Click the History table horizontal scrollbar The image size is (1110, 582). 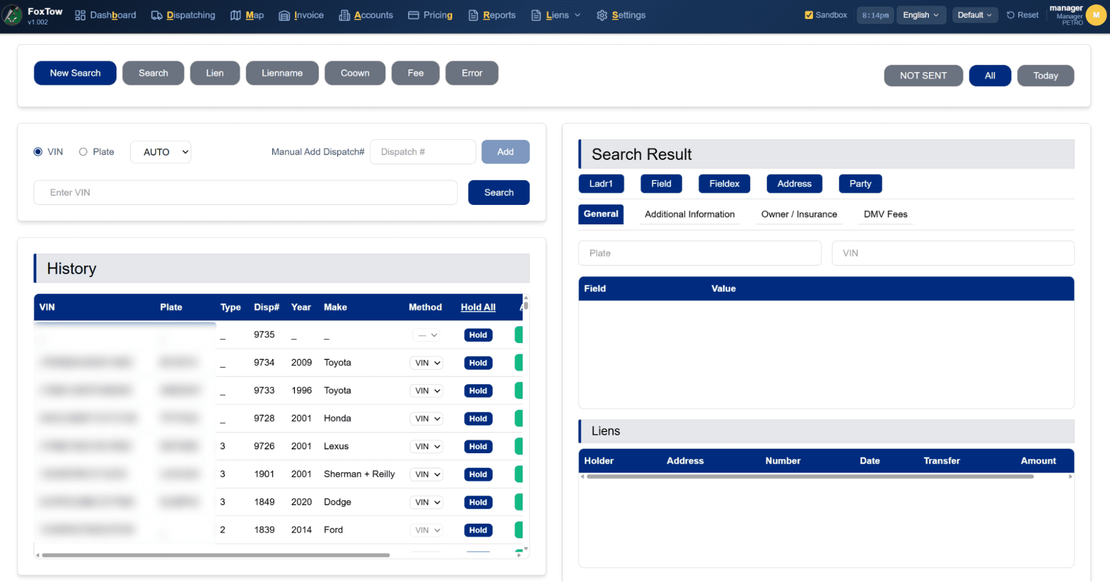pyautogui.click(x=216, y=555)
